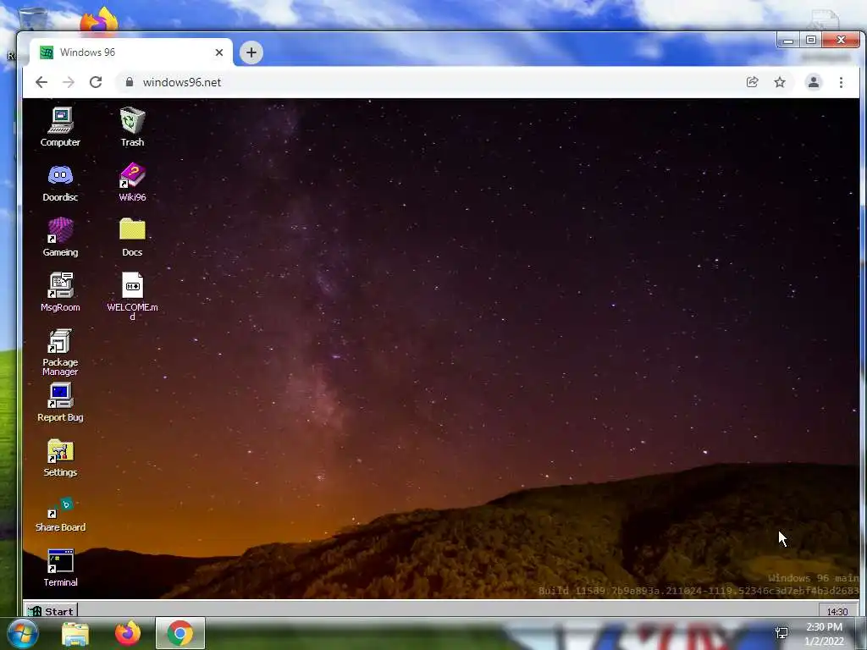Close the Windows 96 tab
The height and width of the screenshot is (650, 867).
219,52
